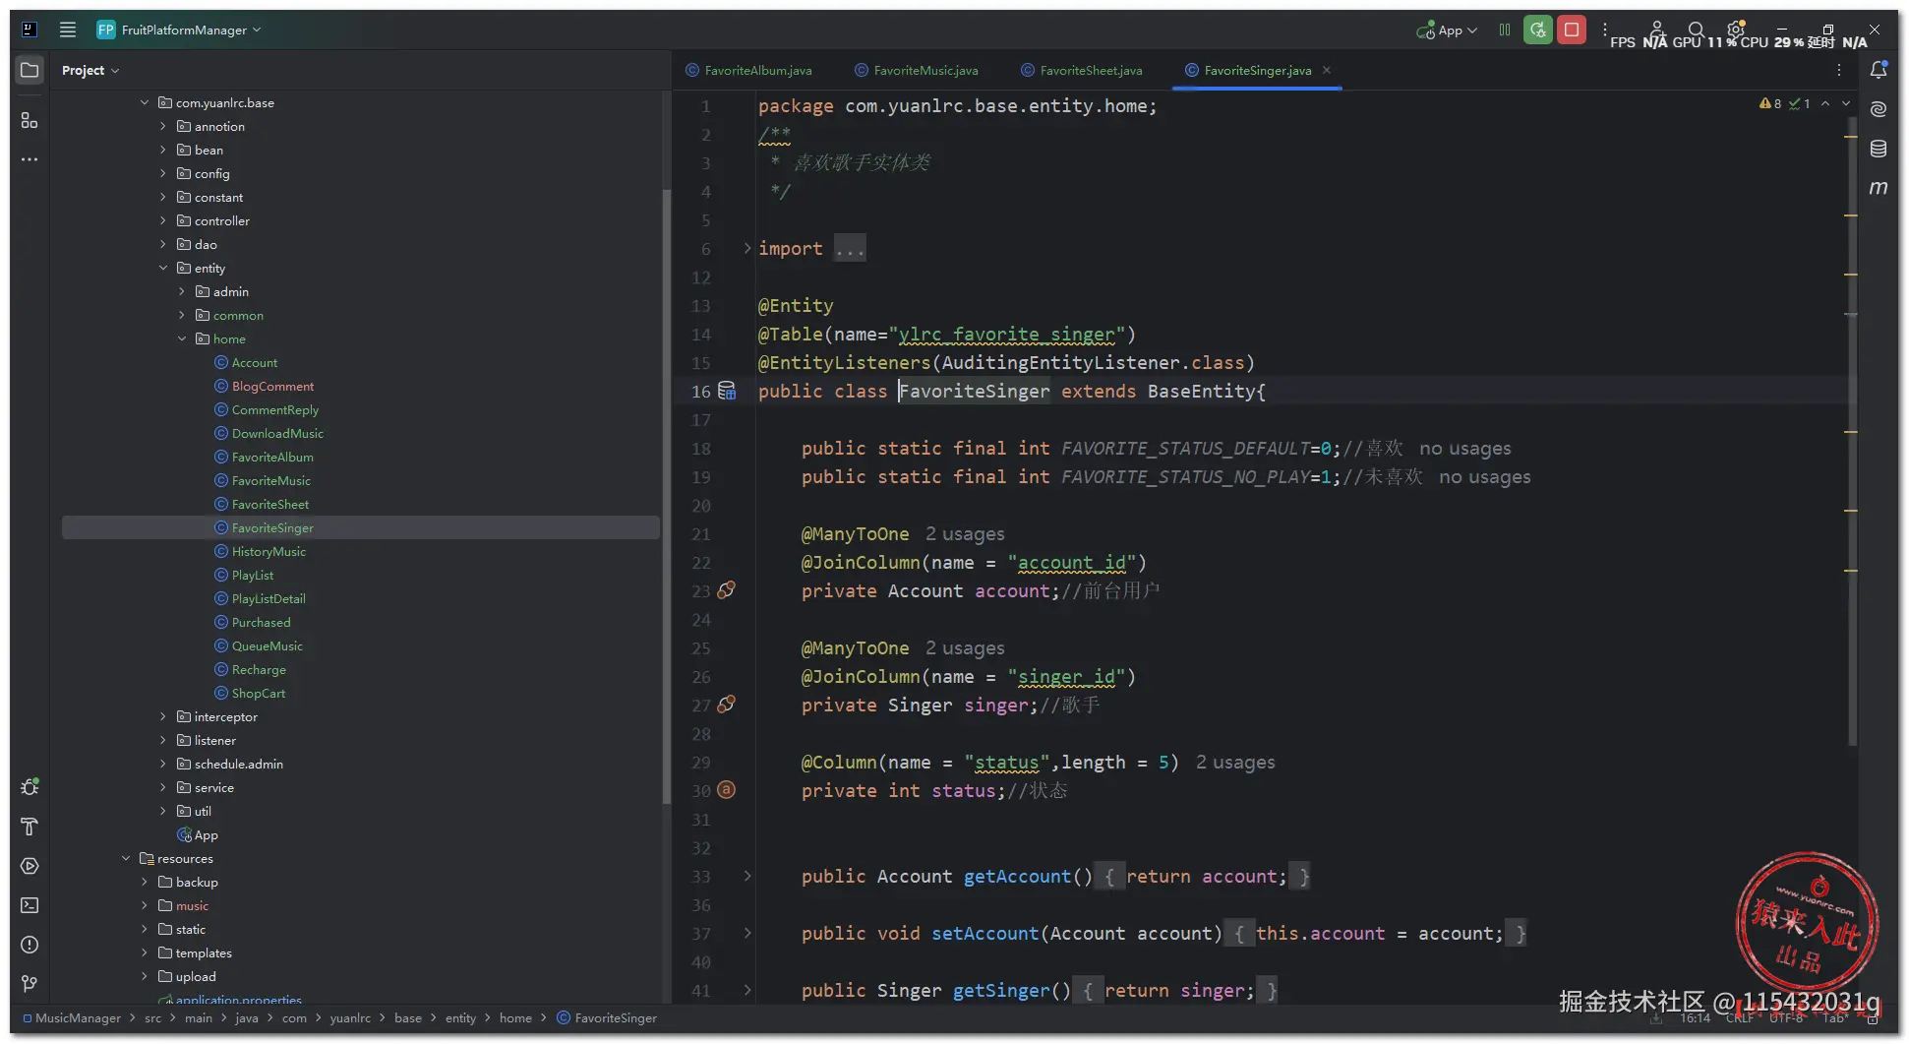
Task: Open the Project view mode dropdown
Action: coord(90,70)
